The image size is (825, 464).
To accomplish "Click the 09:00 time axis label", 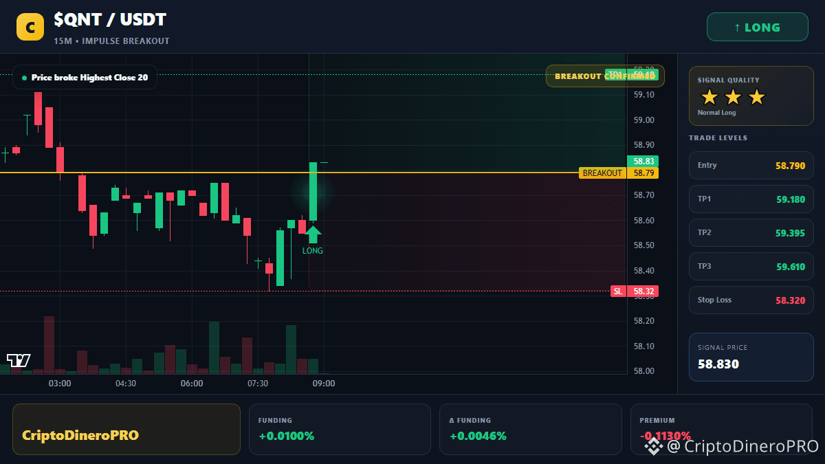I will pos(324,384).
